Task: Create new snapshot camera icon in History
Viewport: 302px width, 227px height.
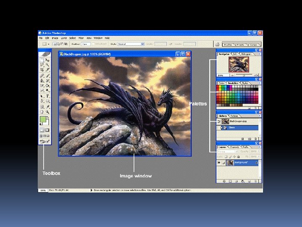Action: [x=249, y=139]
